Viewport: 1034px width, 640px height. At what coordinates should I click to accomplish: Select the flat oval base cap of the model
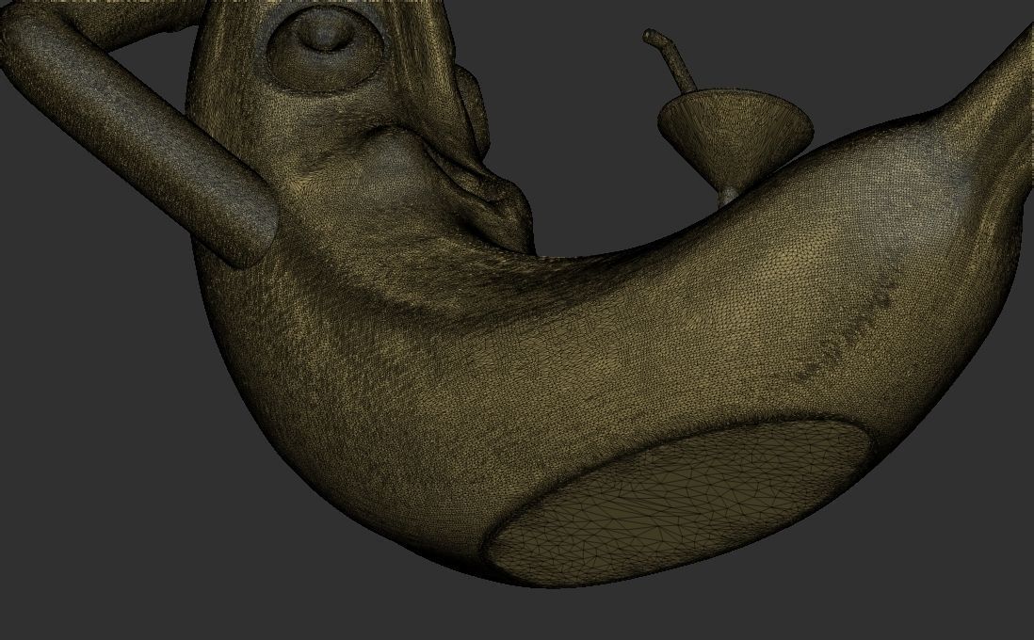pyautogui.click(x=679, y=501)
